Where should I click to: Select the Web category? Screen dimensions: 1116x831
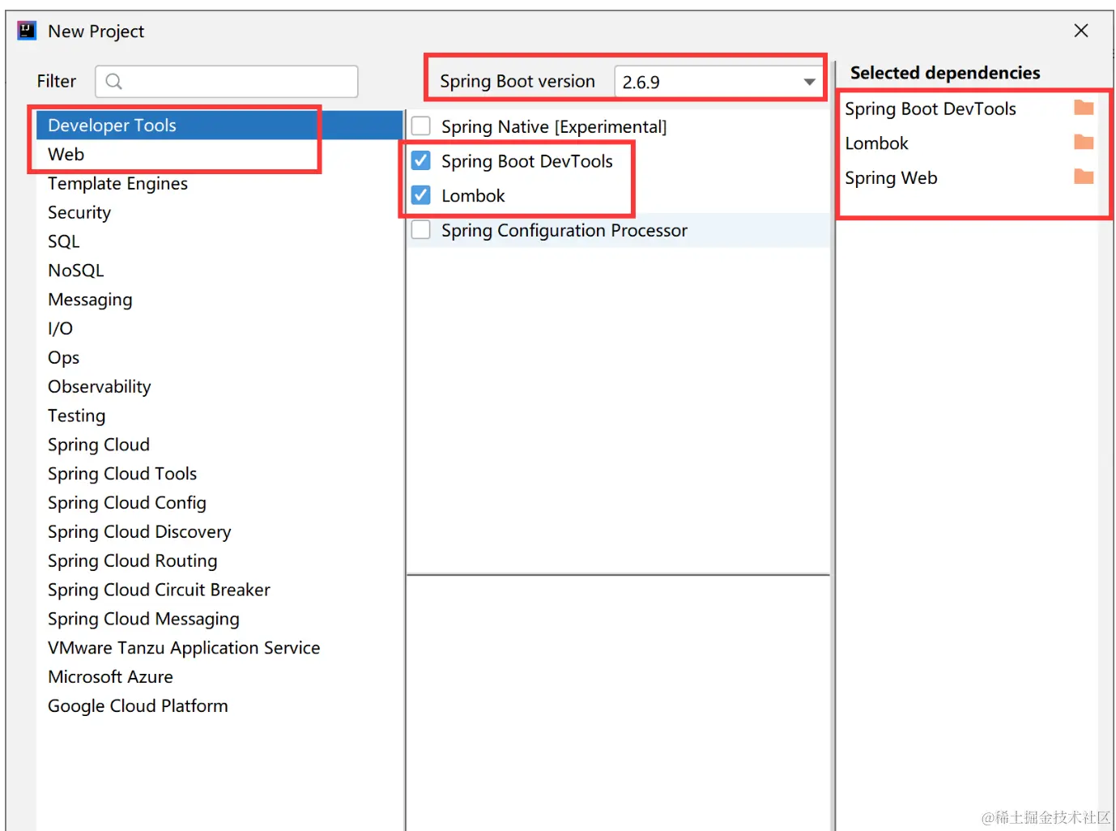(x=219, y=155)
